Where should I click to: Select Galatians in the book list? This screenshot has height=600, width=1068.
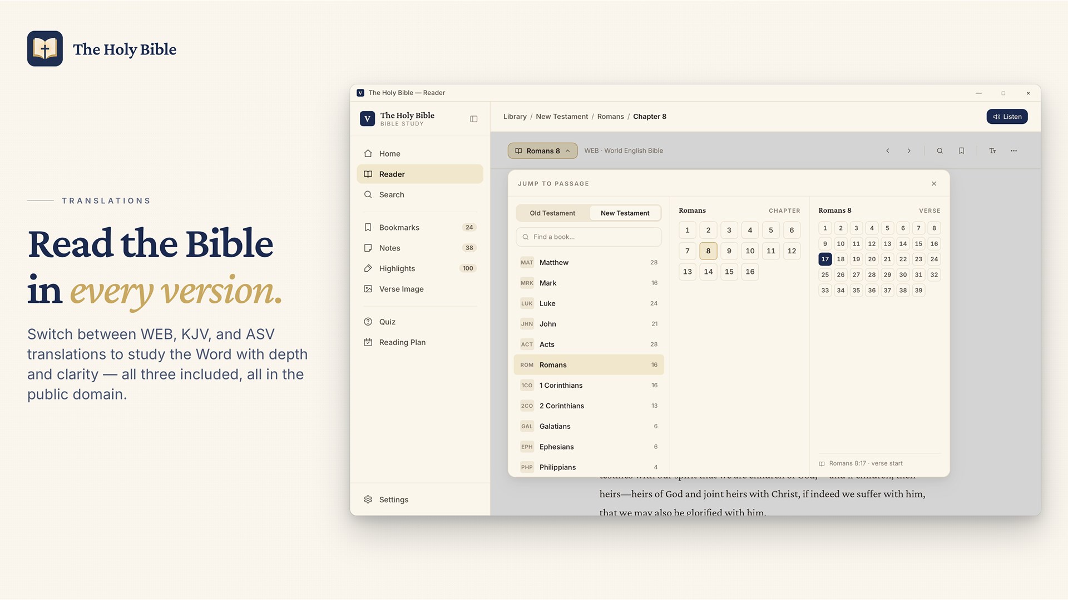click(x=589, y=427)
